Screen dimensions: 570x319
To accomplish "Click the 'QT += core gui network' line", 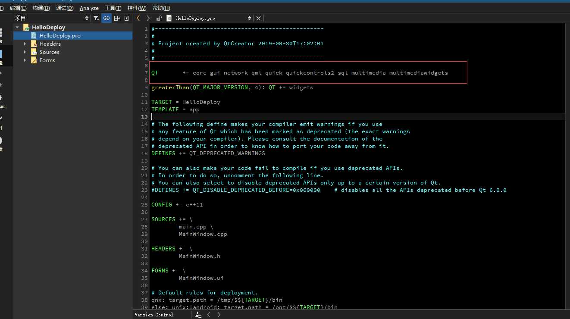I will pos(300,73).
